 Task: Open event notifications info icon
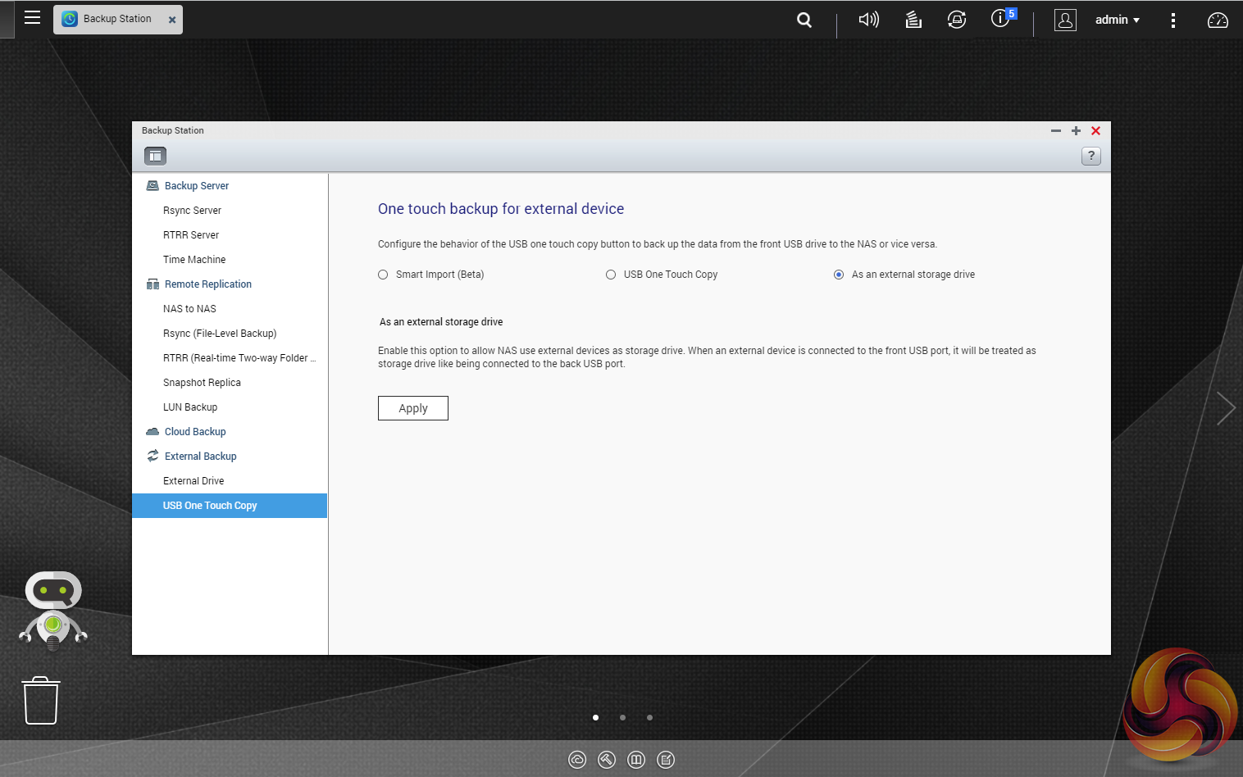[1001, 19]
